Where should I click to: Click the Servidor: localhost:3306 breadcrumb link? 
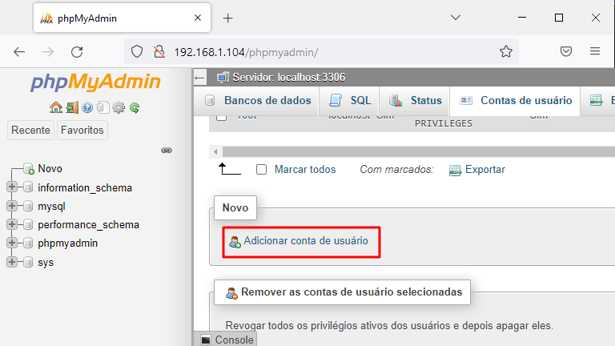[x=289, y=78]
